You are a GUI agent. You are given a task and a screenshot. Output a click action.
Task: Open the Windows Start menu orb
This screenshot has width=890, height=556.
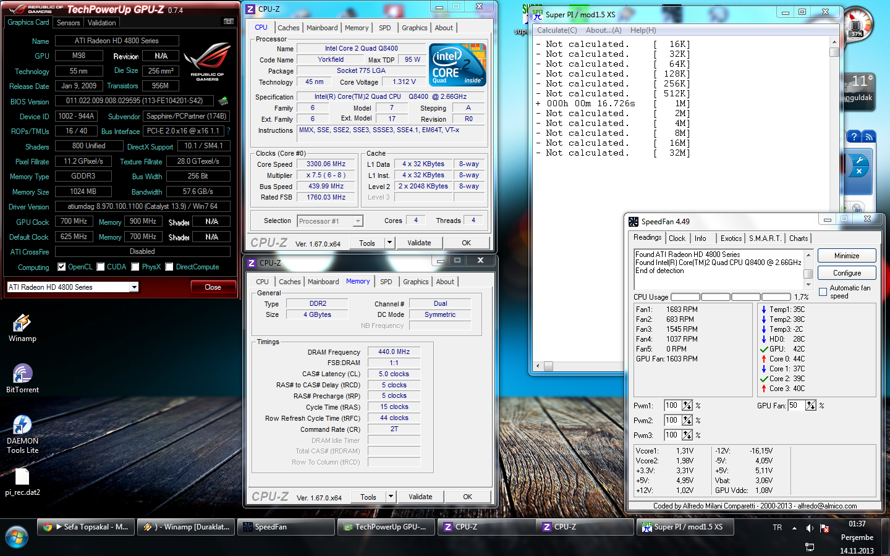pyautogui.click(x=17, y=537)
